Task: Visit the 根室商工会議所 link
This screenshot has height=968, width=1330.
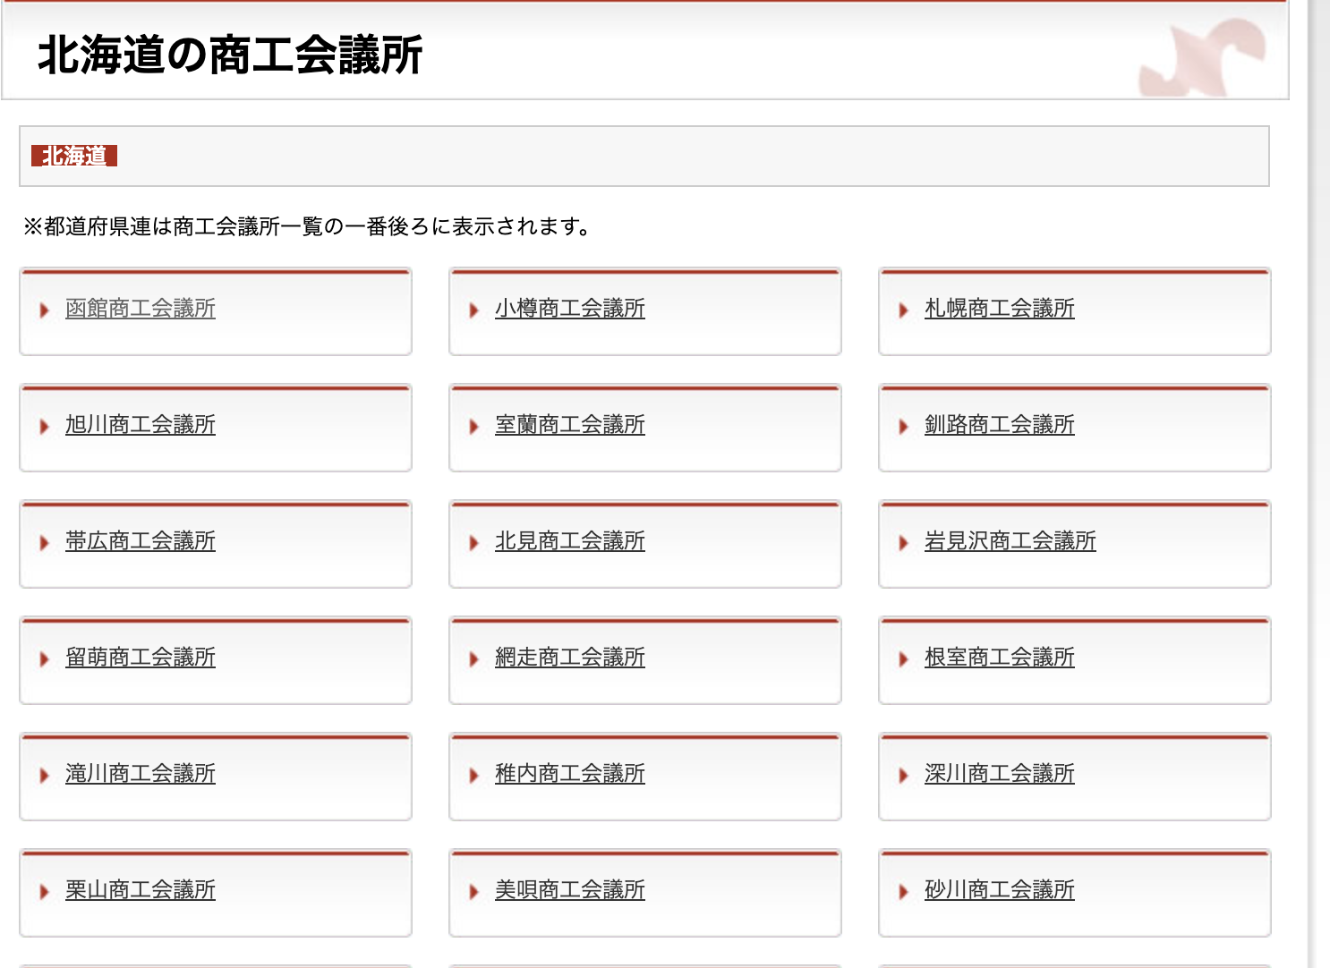Action: (x=1000, y=658)
